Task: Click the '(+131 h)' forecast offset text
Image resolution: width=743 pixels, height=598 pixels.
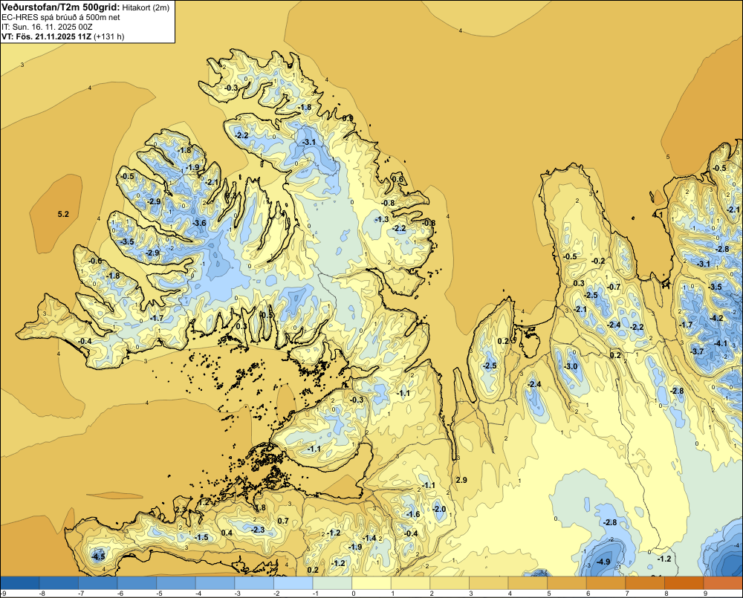Action: pyautogui.click(x=109, y=36)
